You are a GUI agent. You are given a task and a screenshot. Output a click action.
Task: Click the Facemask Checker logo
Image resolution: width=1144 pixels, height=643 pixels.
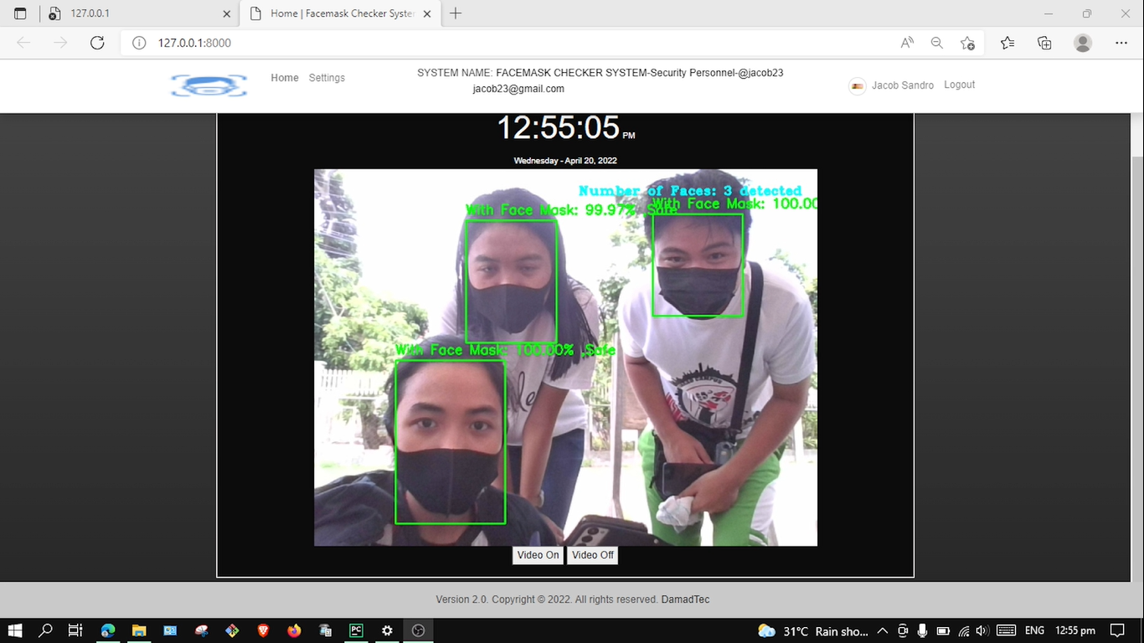coord(209,85)
